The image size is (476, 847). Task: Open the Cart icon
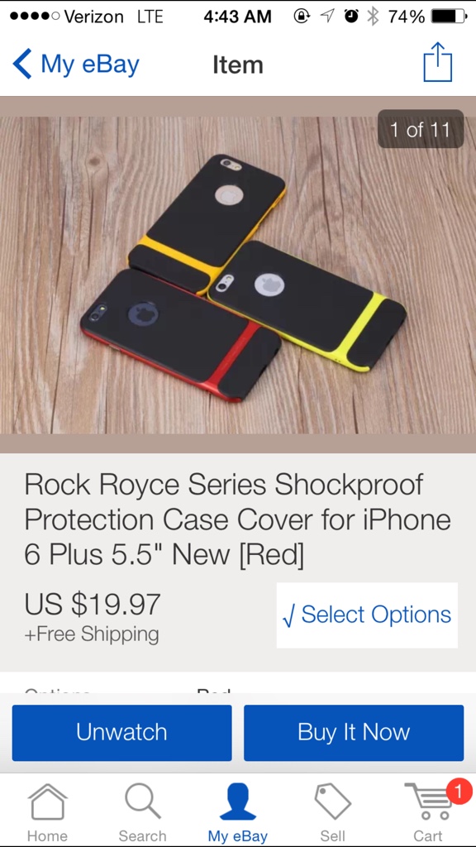[428, 802]
